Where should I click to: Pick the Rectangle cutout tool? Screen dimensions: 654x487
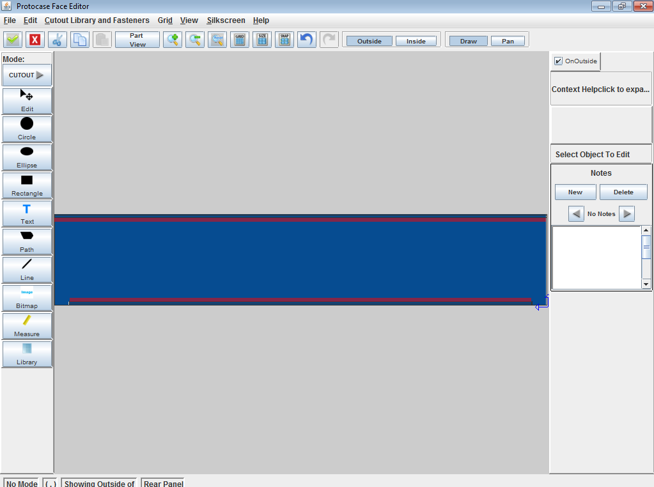click(x=27, y=185)
